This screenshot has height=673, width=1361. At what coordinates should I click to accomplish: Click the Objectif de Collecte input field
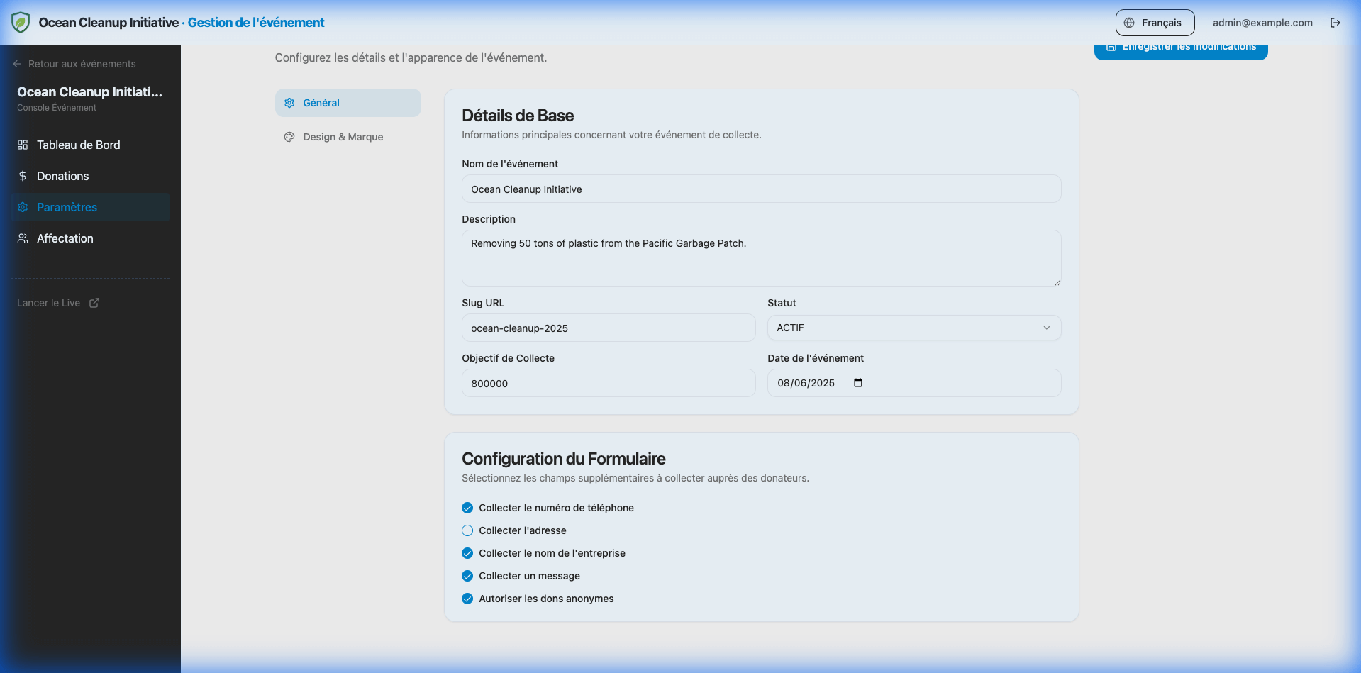click(608, 384)
